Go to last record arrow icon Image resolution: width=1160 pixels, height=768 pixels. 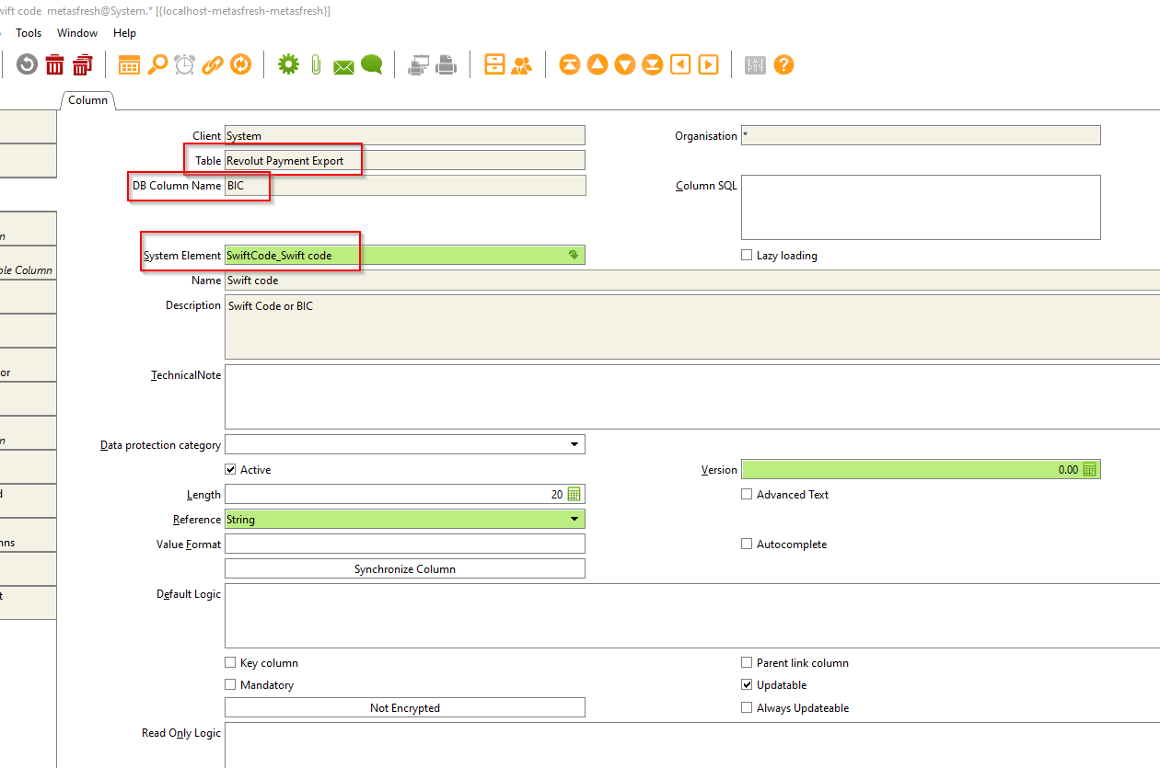653,64
